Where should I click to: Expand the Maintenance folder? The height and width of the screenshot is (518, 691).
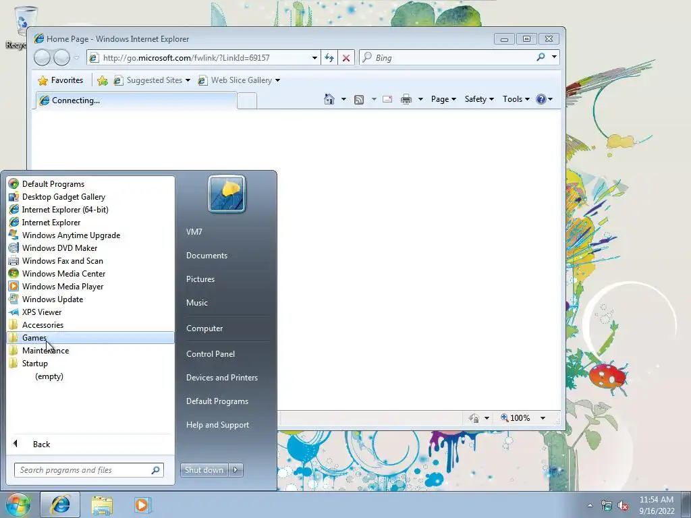click(90, 351)
